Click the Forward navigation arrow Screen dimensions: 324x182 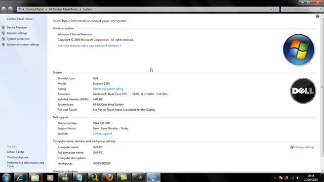10,9
